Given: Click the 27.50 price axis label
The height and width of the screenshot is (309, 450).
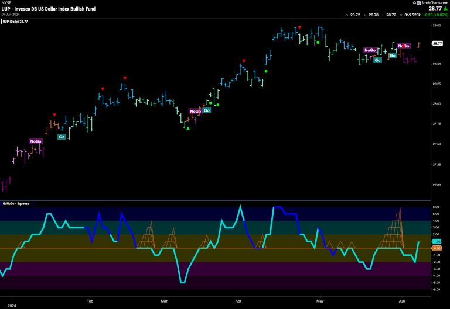Looking at the screenshot, I should (437, 144).
